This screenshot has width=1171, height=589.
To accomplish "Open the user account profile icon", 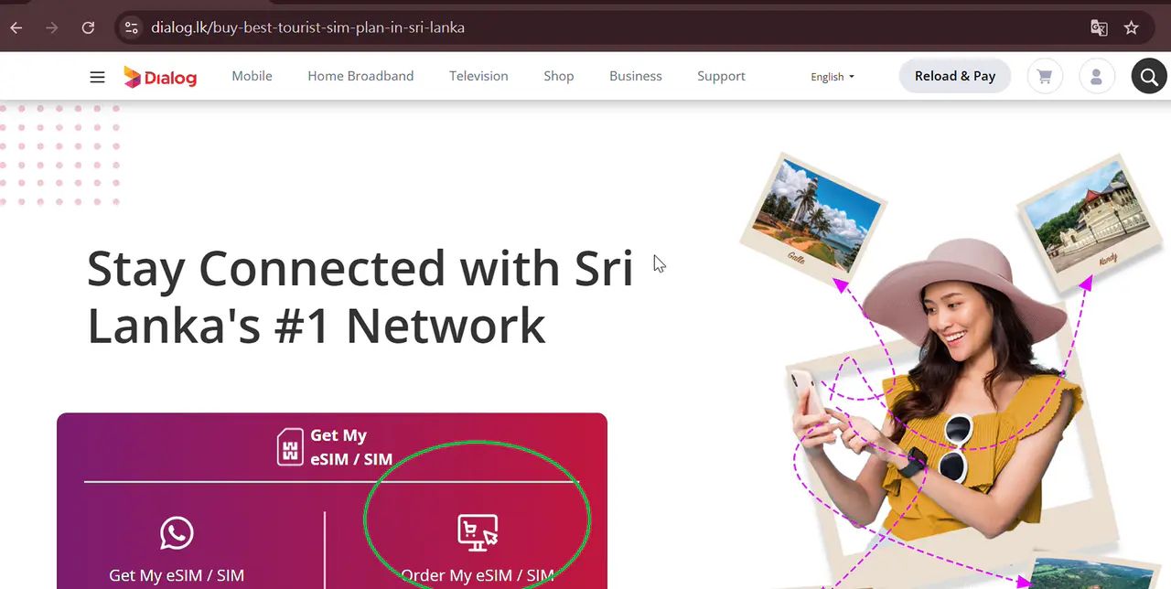I will pyautogui.click(x=1097, y=77).
